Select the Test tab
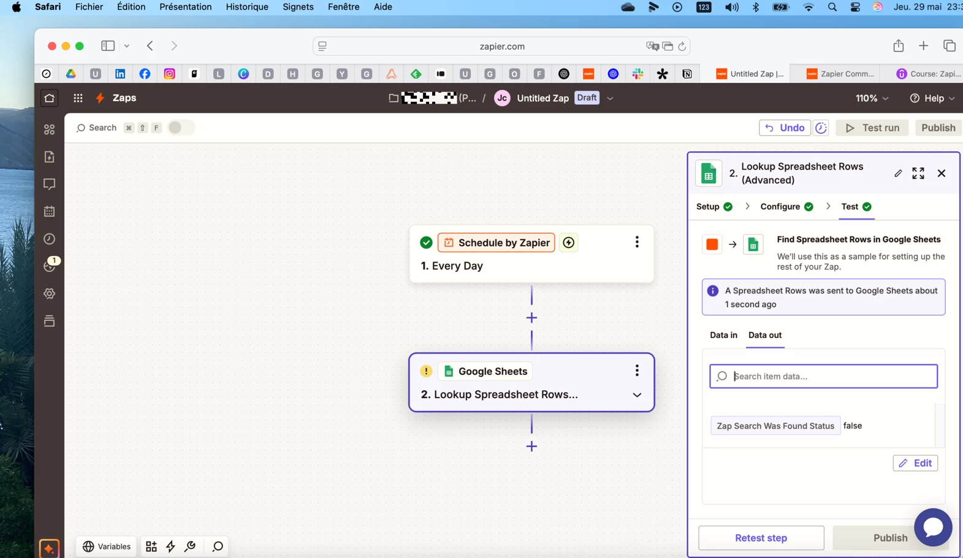 click(x=856, y=207)
